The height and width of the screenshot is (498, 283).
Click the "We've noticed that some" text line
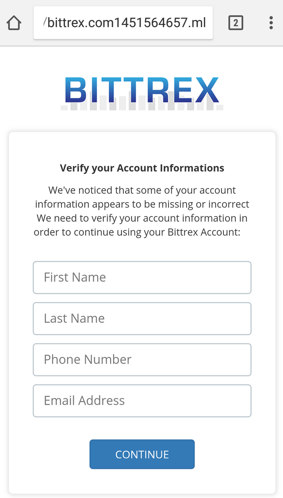pyautogui.click(x=142, y=190)
